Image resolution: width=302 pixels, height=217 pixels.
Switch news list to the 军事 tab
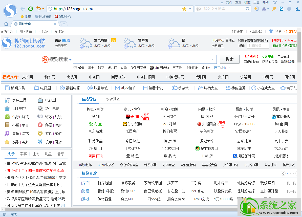tap(23, 154)
